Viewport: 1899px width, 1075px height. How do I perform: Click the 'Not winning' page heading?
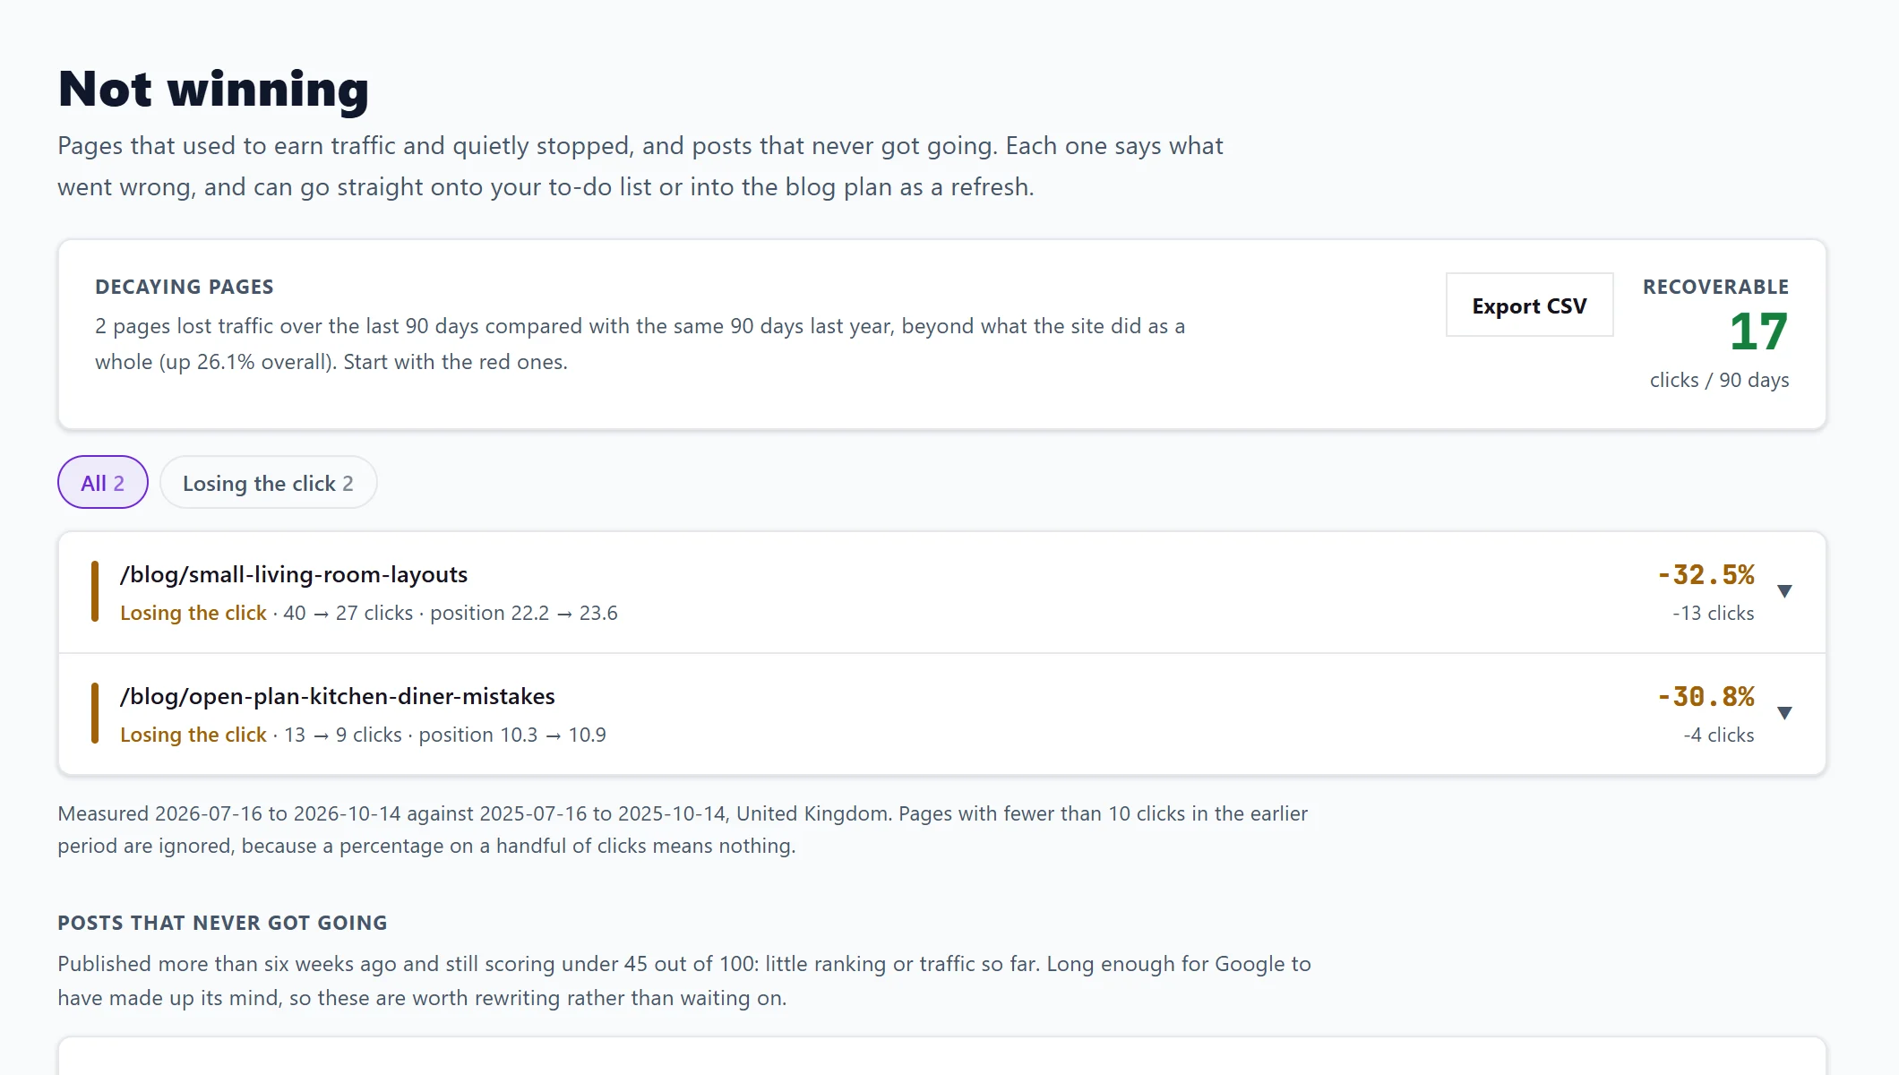pos(213,89)
